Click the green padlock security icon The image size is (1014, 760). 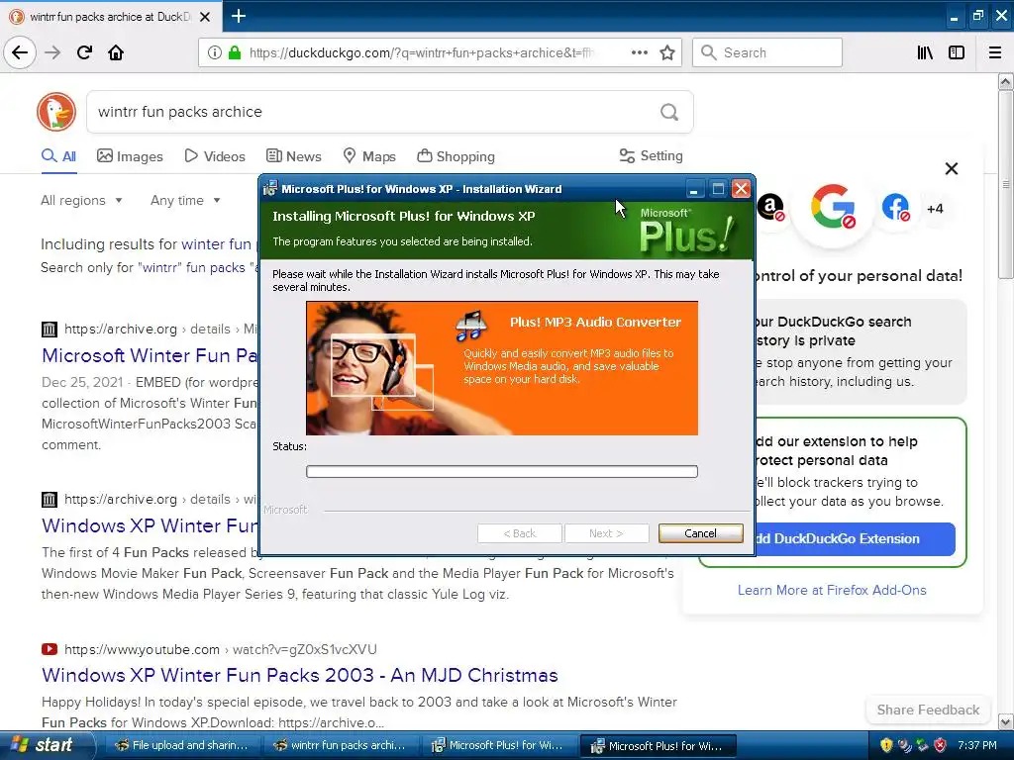(x=234, y=52)
